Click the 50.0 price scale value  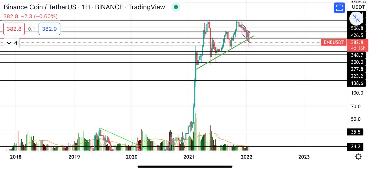point(356,119)
